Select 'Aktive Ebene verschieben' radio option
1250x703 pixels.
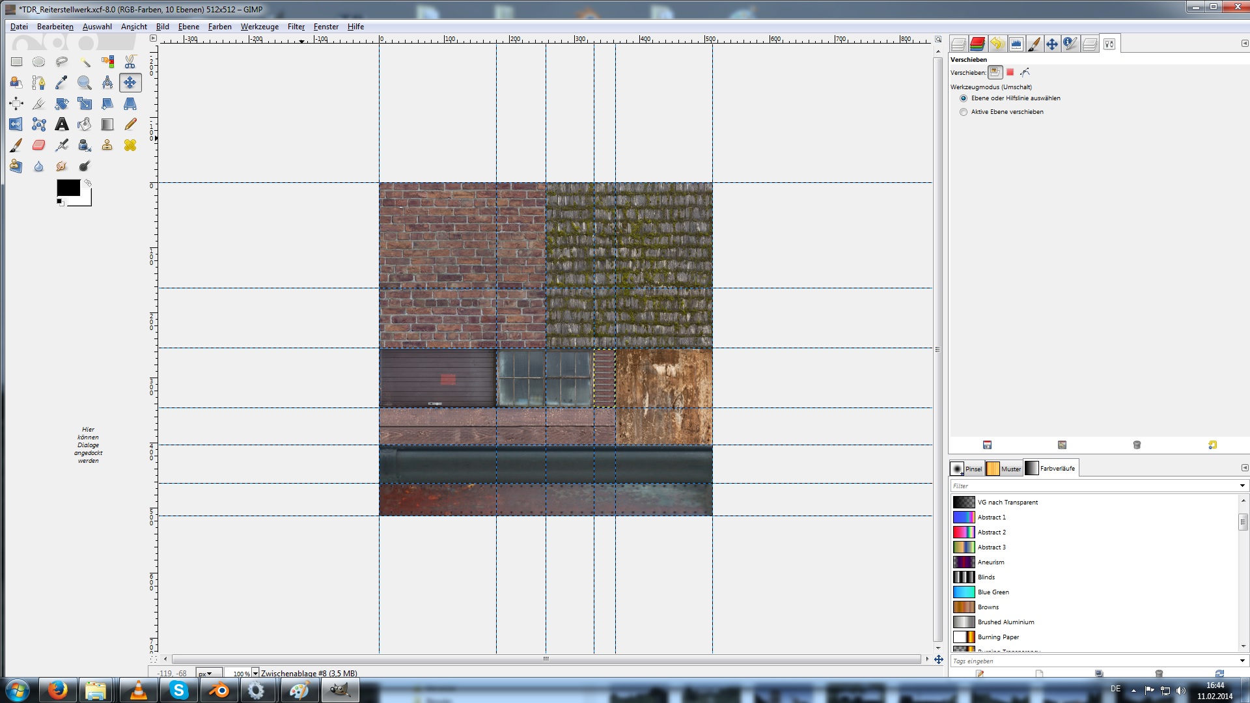tap(964, 112)
